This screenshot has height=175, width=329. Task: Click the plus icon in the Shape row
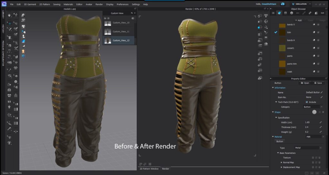tap(323, 112)
